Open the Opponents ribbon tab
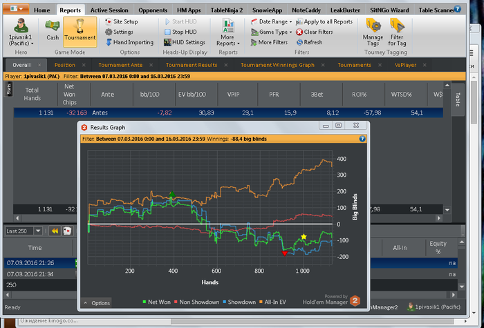 (153, 10)
